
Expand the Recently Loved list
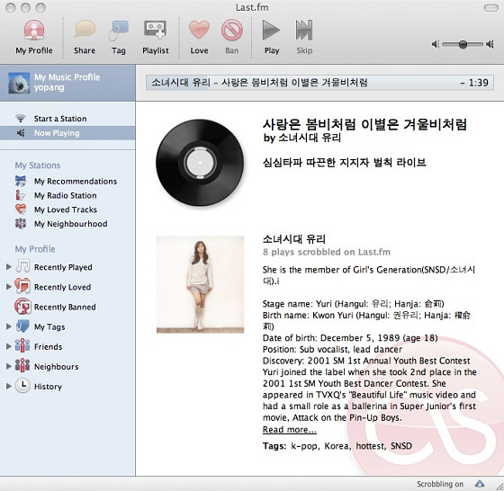(9, 287)
